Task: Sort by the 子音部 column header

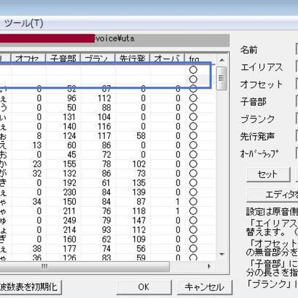Action: [x=63, y=59]
